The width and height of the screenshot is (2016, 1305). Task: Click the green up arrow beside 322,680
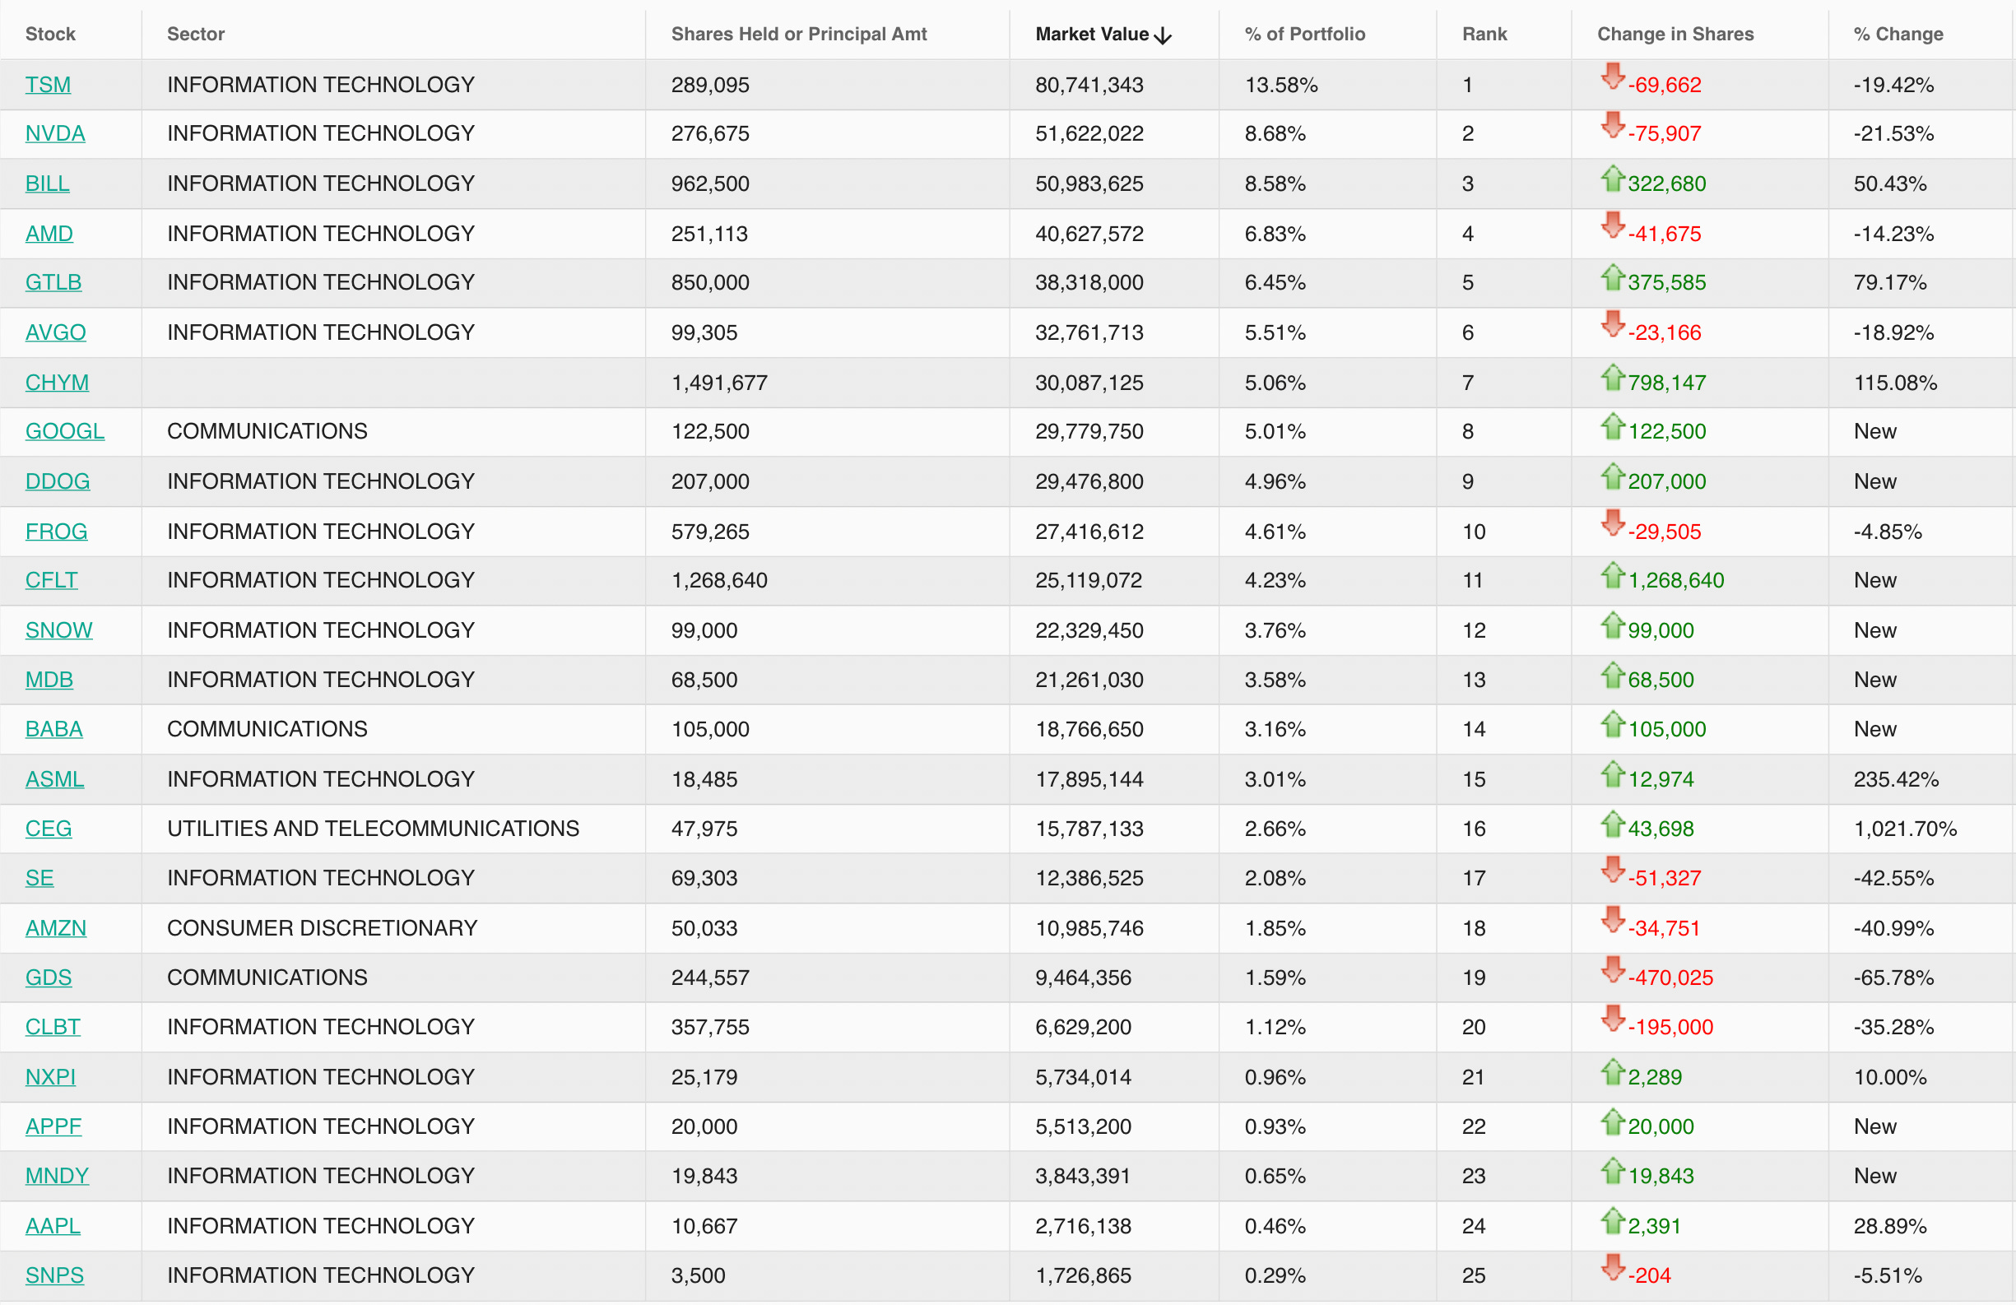coord(1612,178)
